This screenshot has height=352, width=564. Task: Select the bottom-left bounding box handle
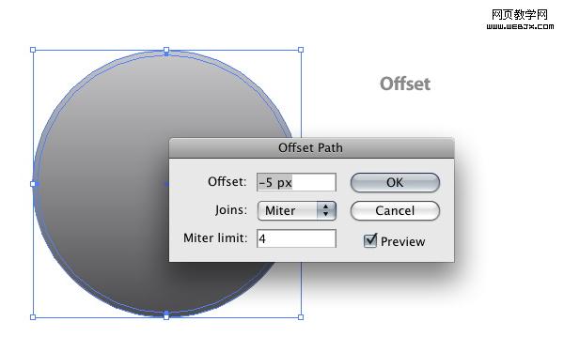click(33, 317)
